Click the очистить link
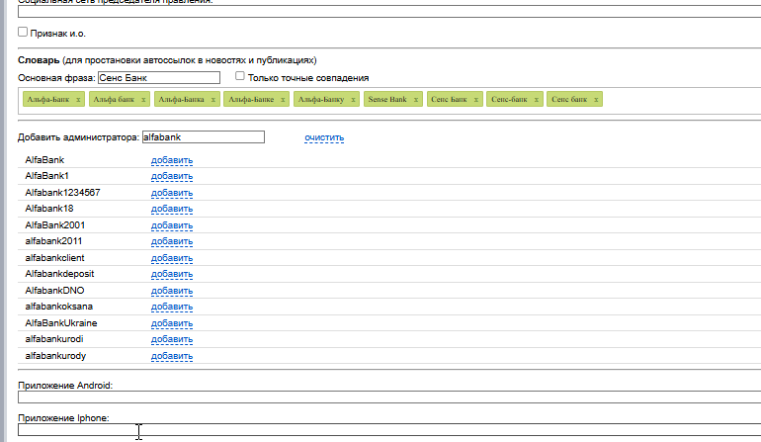Screen dimensions: 761x442 click(x=324, y=137)
